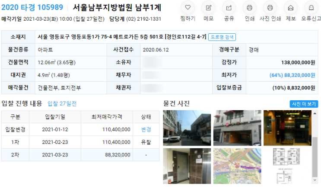Click the land right 4.9㎡ (1.48평)
The height and width of the screenshot is (191, 321).
54,75
